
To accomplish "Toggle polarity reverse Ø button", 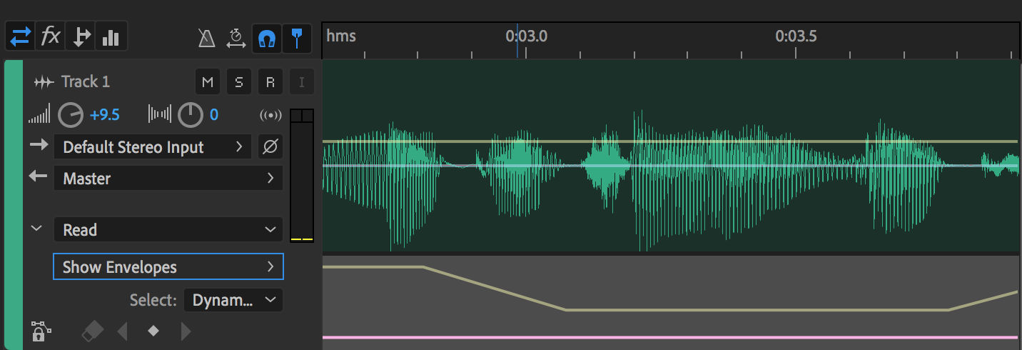I will pos(270,147).
